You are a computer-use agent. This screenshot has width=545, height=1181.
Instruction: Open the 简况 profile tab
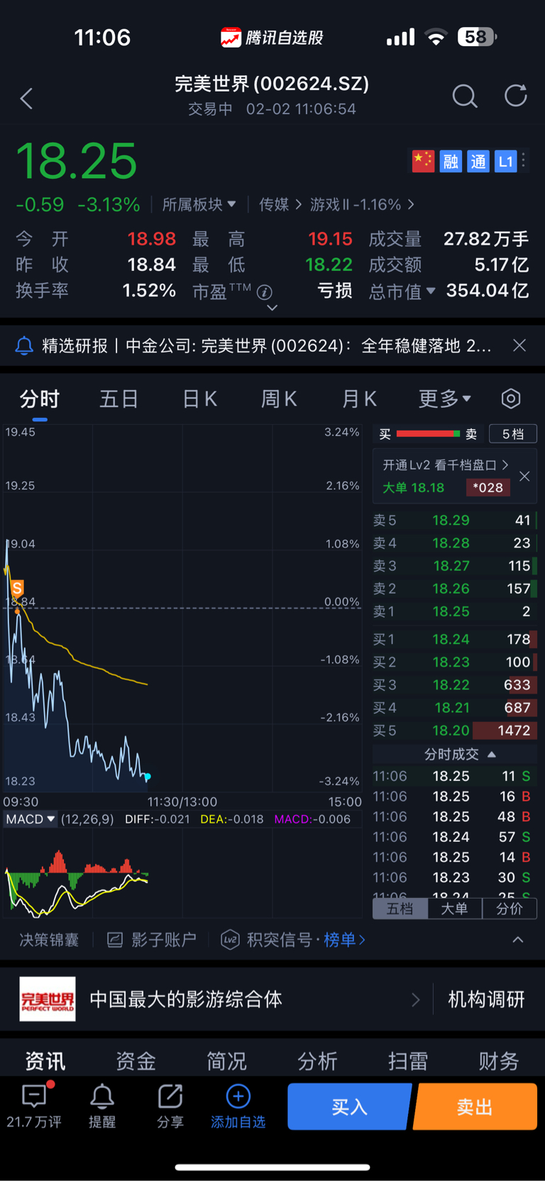pos(227,1061)
